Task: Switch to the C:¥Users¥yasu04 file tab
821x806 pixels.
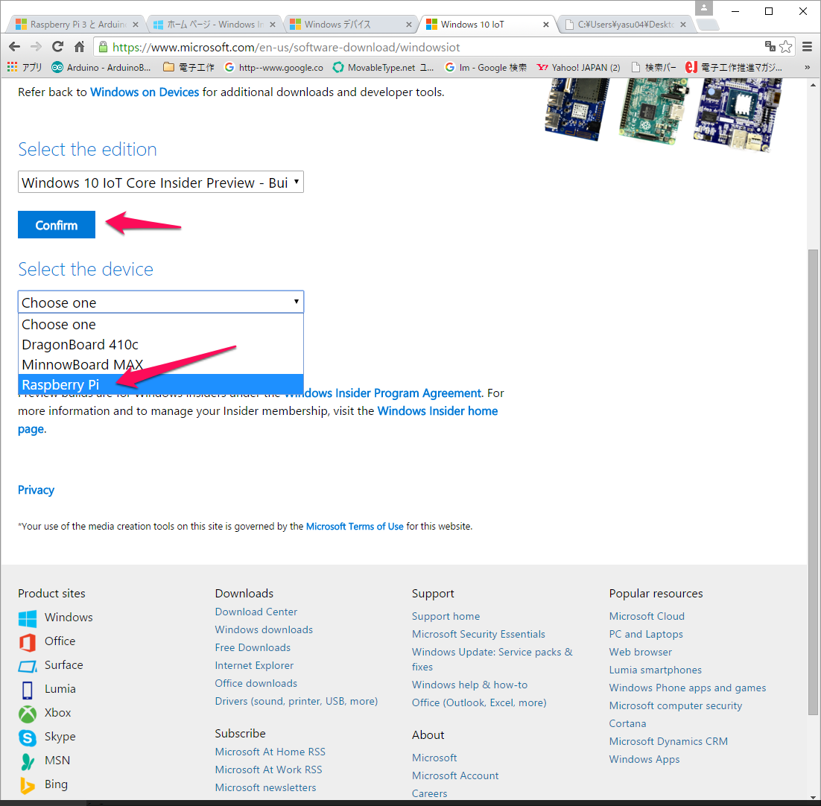Action: tap(626, 24)
